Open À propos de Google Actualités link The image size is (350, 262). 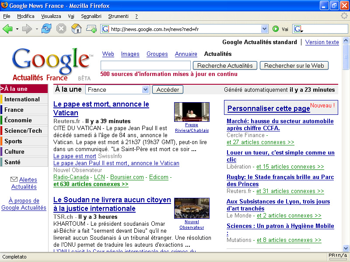(x=24, y=204)
